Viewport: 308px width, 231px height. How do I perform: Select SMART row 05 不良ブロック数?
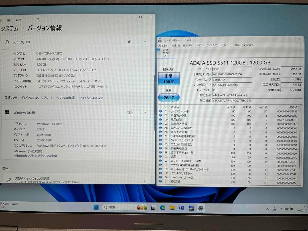click(229, 116)
